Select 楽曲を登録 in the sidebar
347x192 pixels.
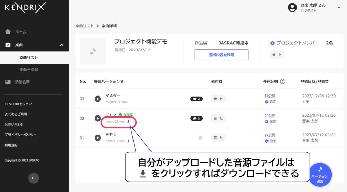coord(29,70)
